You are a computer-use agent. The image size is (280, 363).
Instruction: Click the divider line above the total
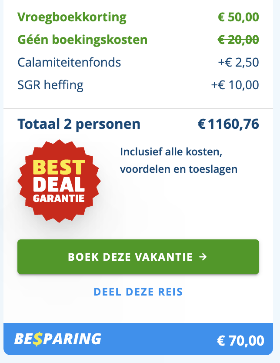click(138, 108)
